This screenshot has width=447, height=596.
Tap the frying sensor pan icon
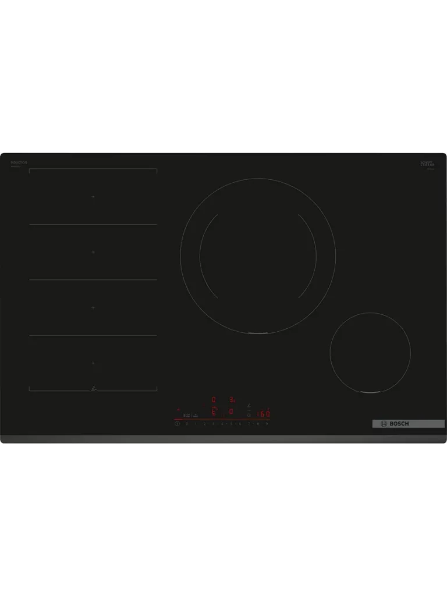pyautogui.click(x=250, y=406)
